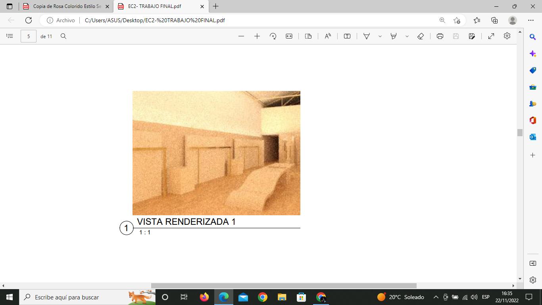
Task: Open the PDF search tool
Action: pos(63,36)
